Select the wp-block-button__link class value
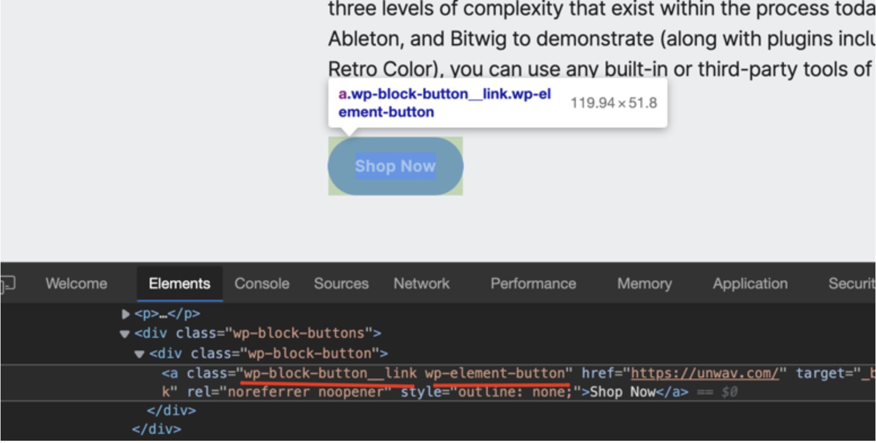 coord(330,373)
